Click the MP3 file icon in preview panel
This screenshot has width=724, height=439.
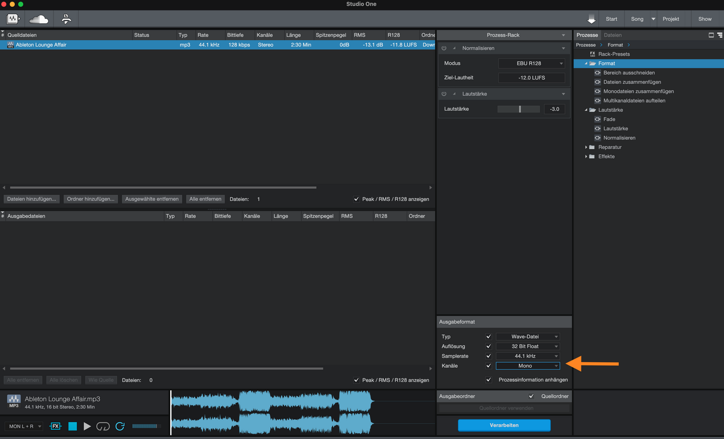[14, 402]
